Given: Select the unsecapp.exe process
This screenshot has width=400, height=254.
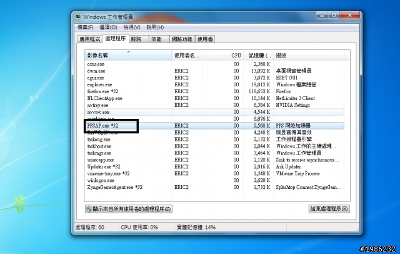Looking at the screenshot, I should 214,160.
